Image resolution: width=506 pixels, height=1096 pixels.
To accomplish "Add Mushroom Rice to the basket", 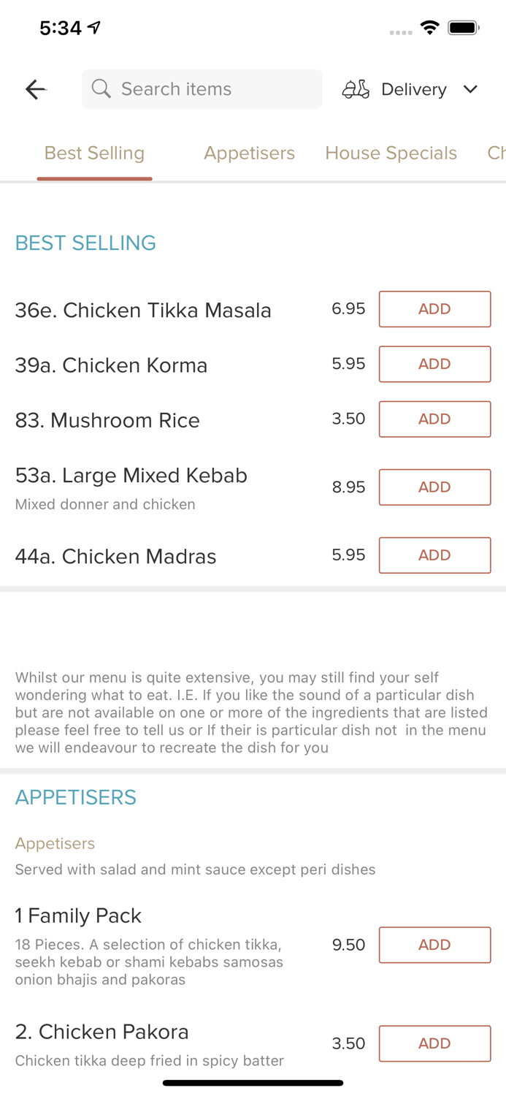I will point(434,419).
